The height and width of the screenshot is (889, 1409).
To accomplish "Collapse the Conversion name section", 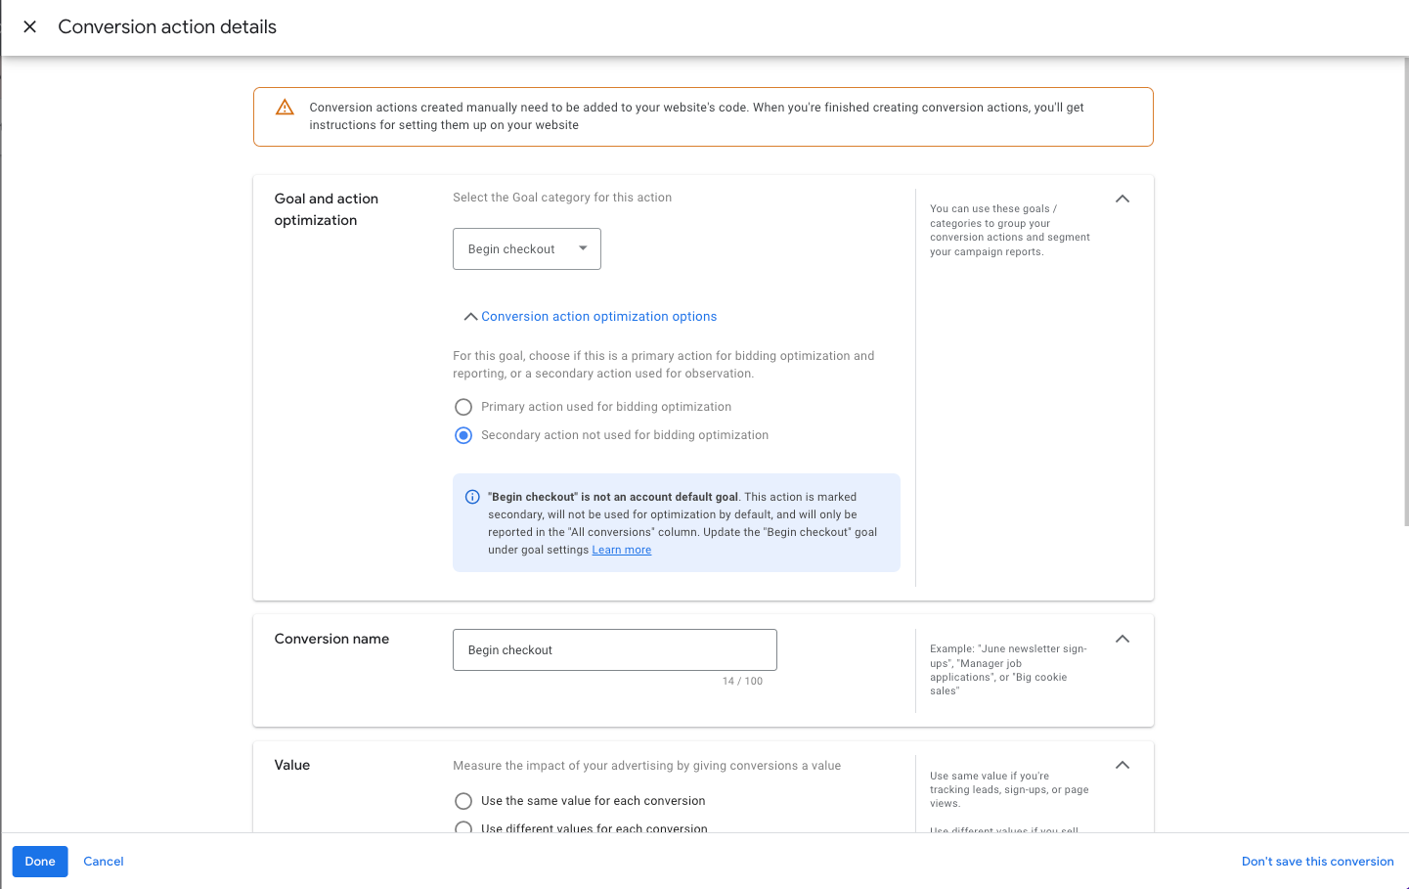I will (x=1123, y=639).
